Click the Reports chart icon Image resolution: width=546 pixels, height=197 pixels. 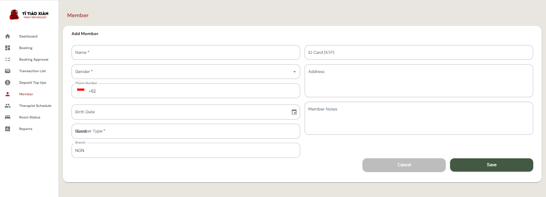pyautogui.click(x=8, y=129)
